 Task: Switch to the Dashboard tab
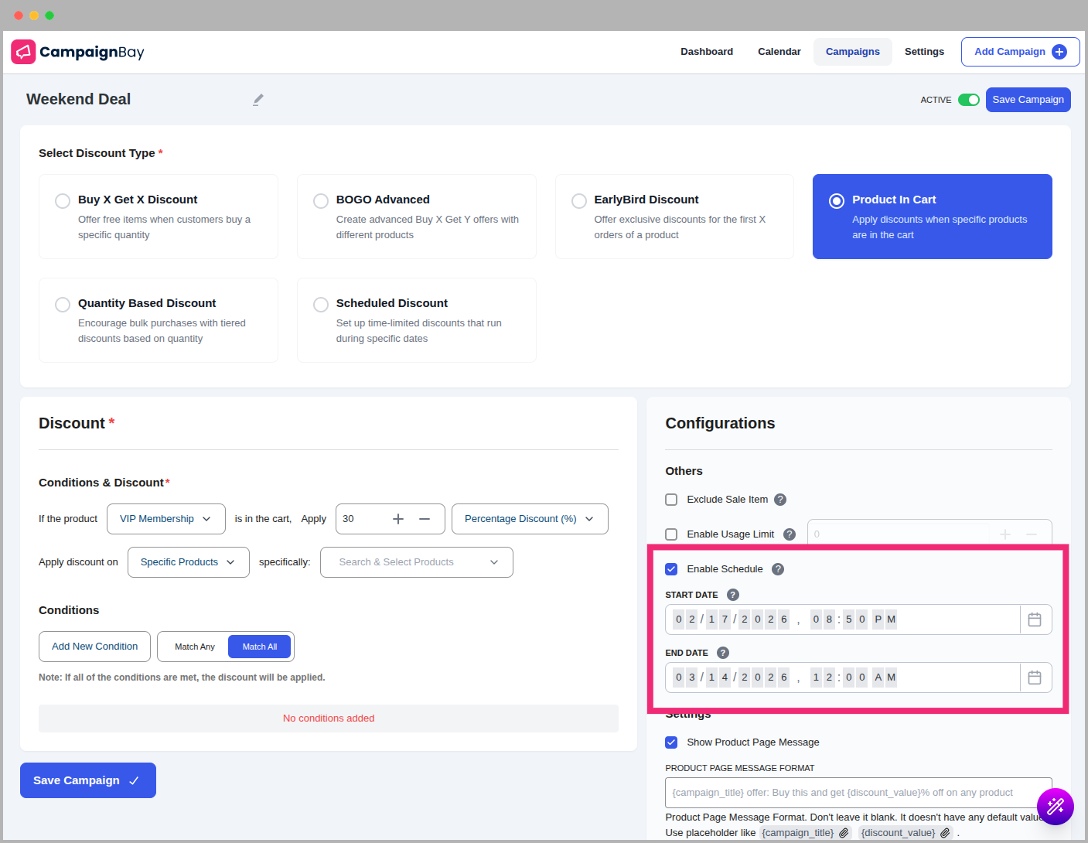click(706, 51)
